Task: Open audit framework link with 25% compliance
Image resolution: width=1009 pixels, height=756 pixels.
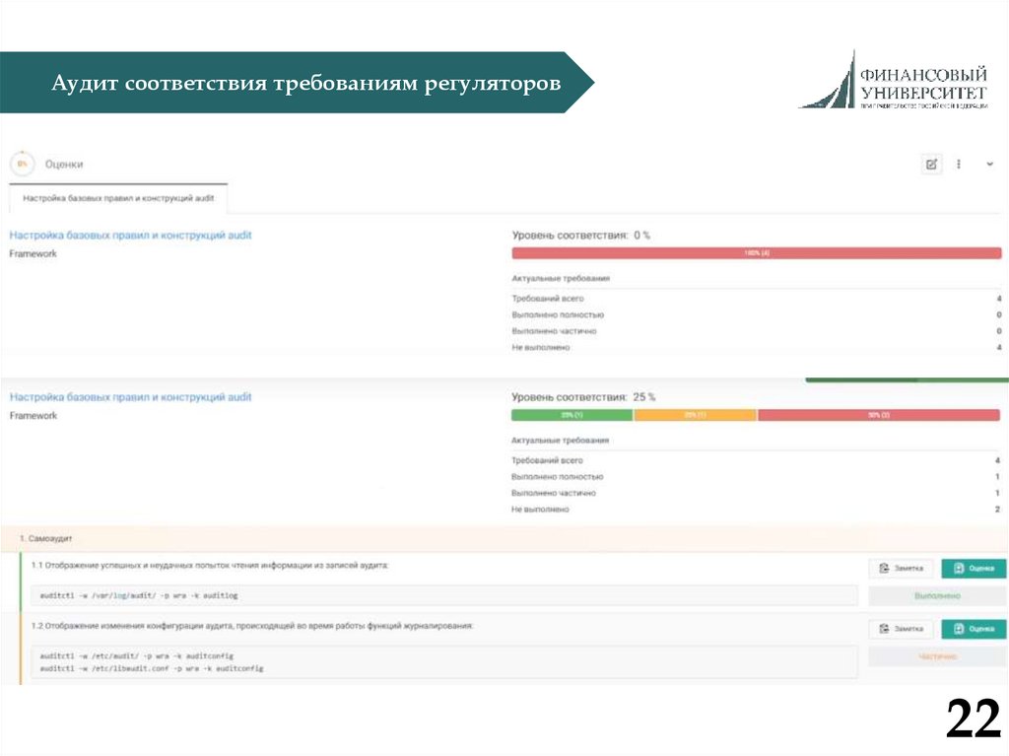Action: 130,396
